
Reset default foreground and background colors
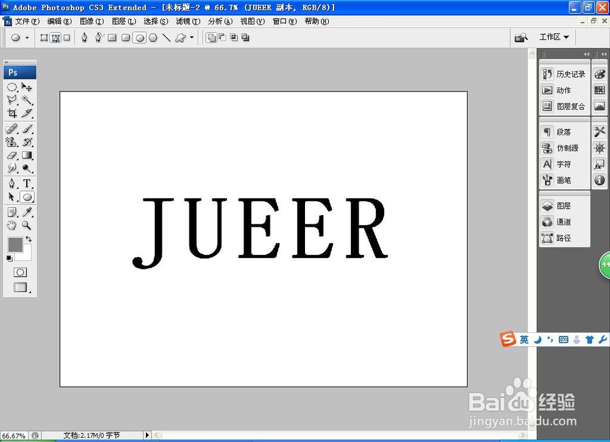[9, 258]
